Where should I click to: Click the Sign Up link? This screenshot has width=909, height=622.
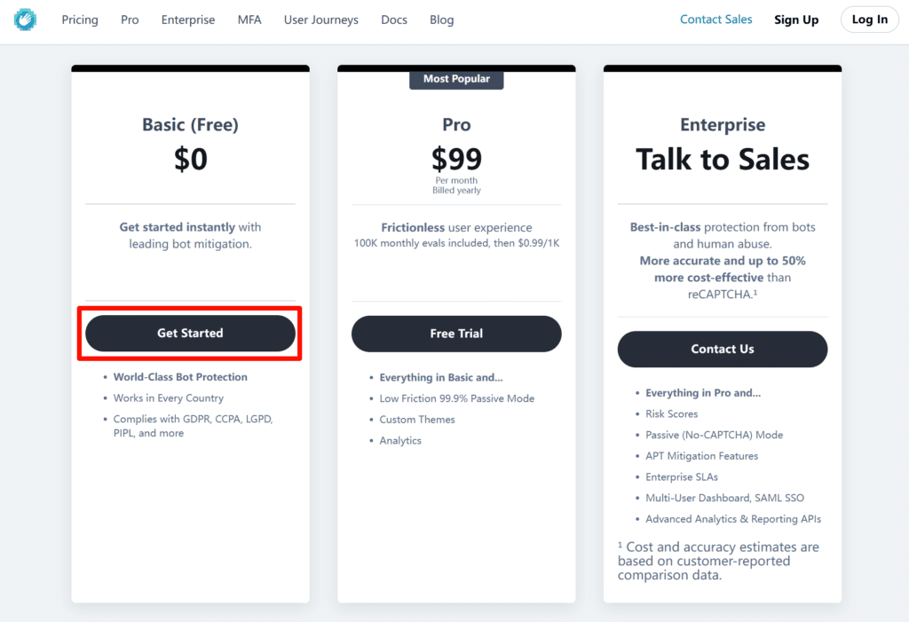796,20
